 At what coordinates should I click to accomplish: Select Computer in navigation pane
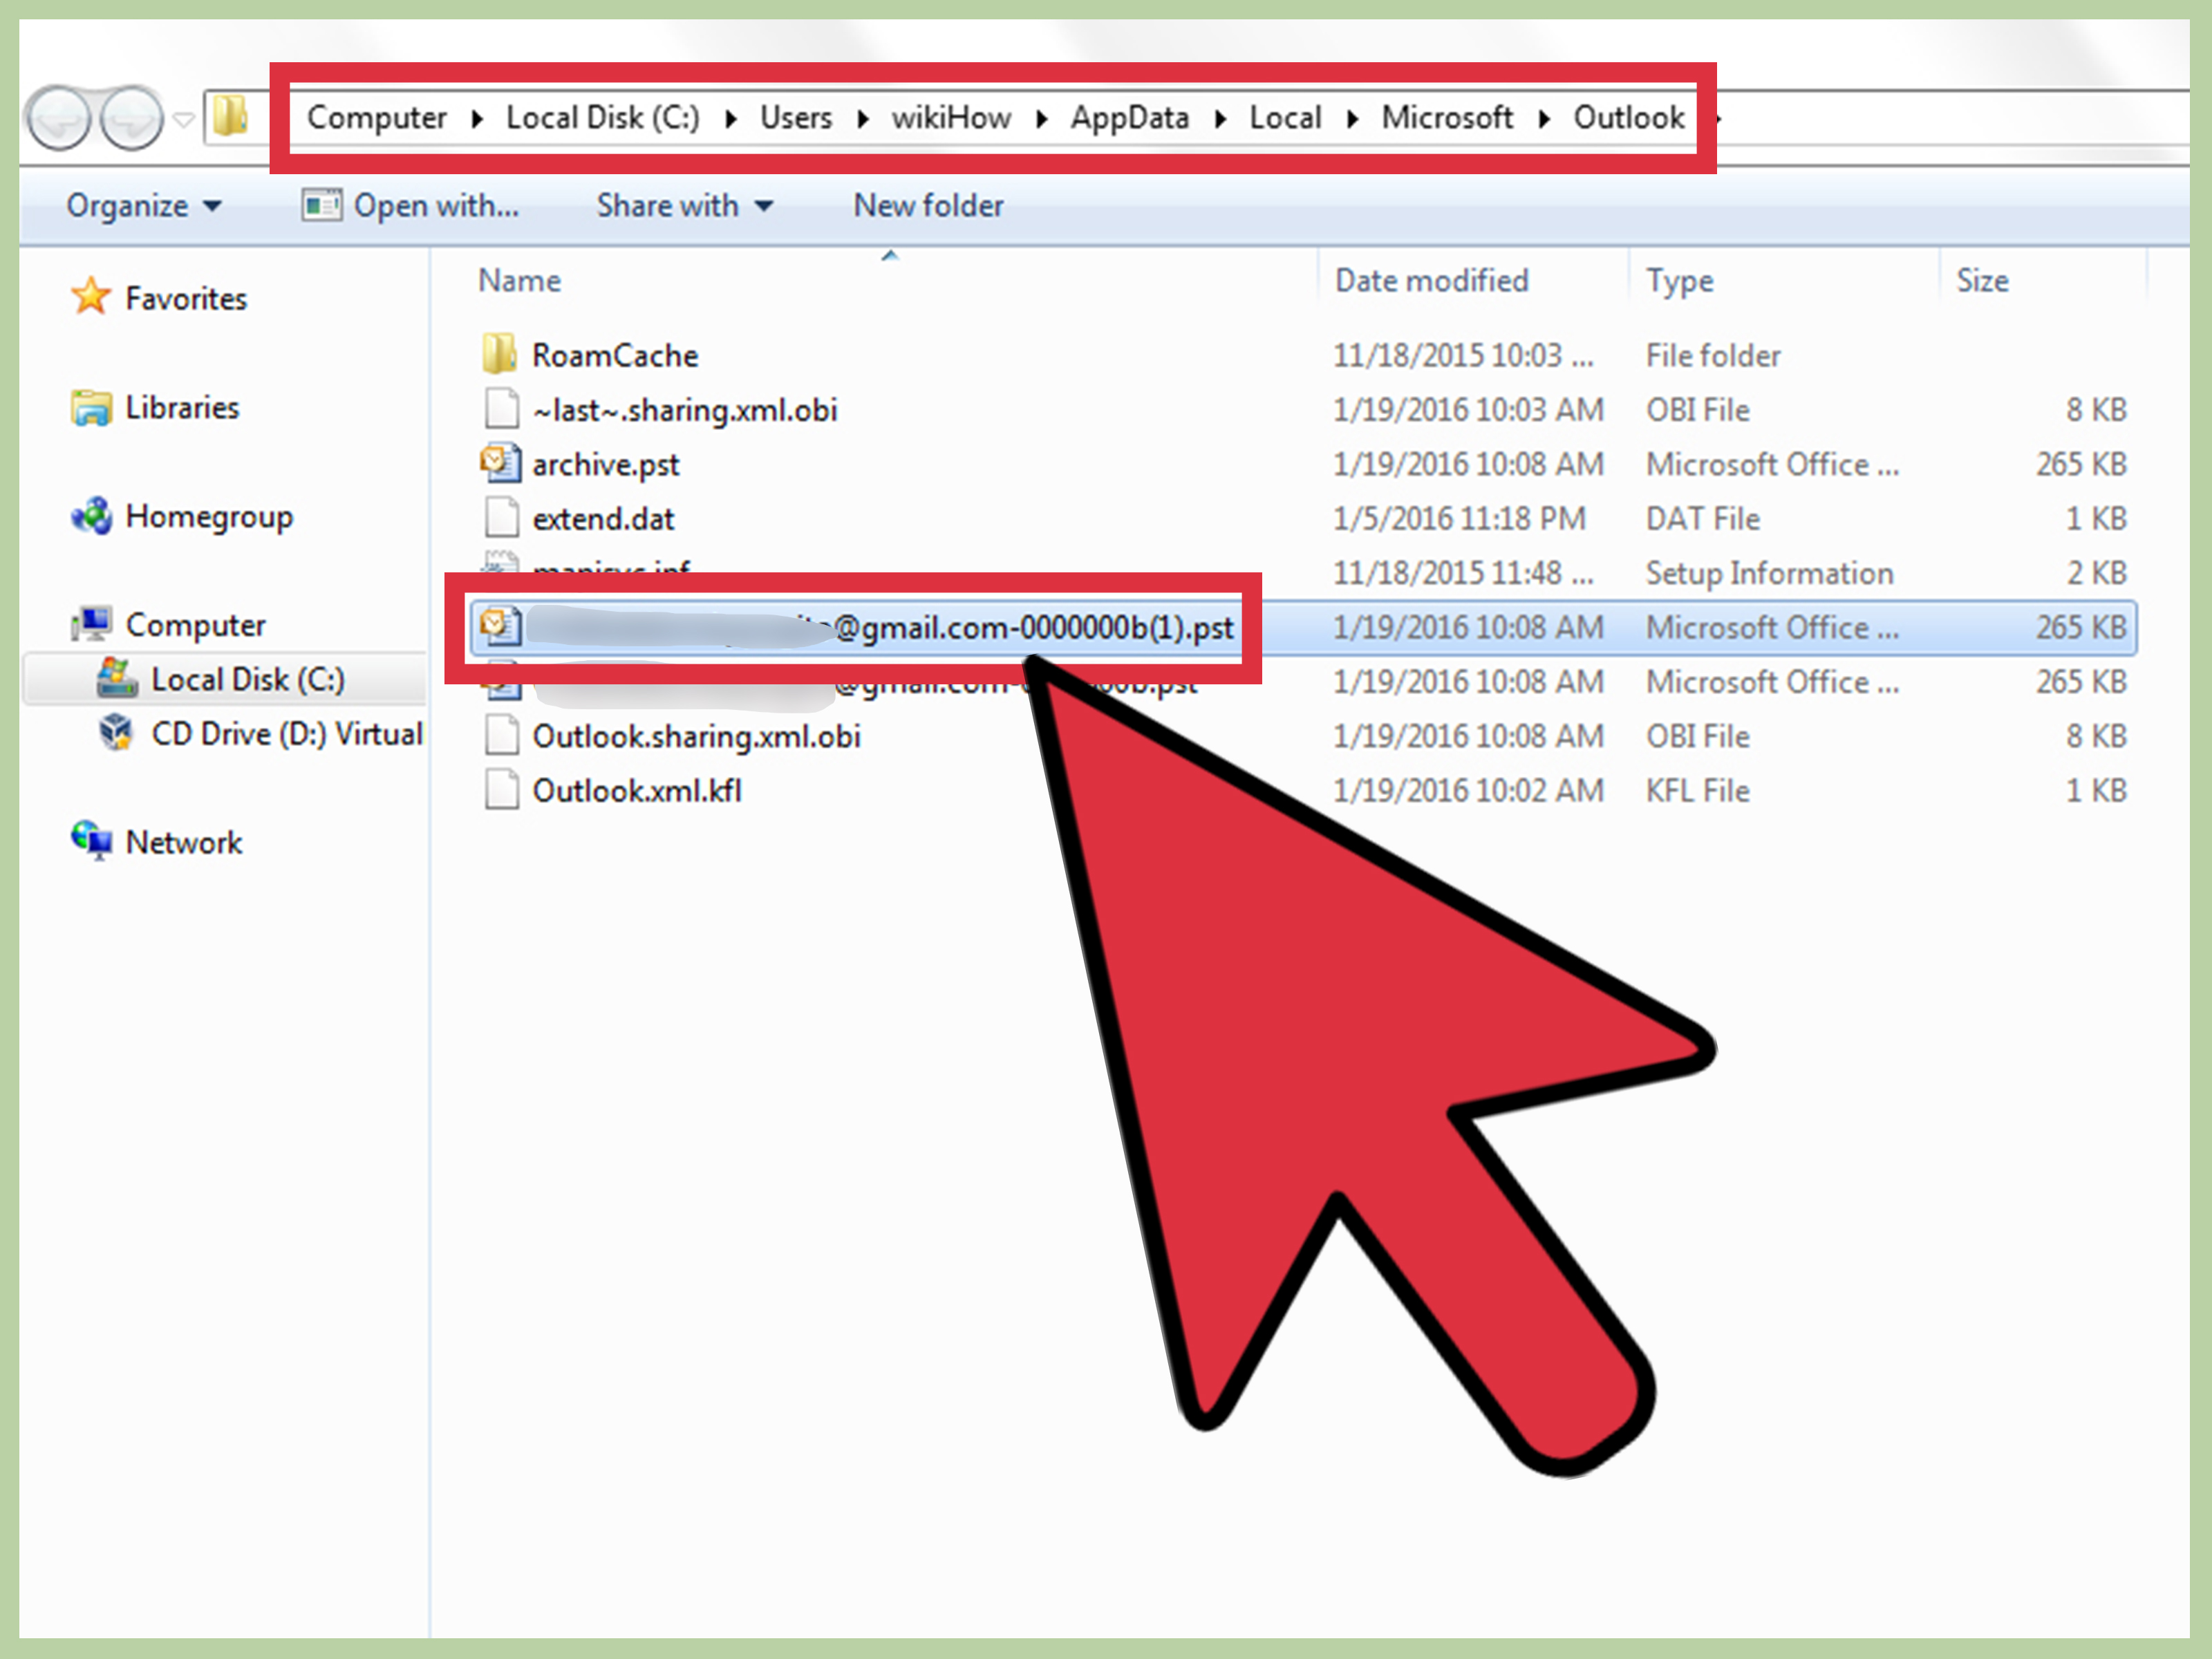tap(196, 626)
